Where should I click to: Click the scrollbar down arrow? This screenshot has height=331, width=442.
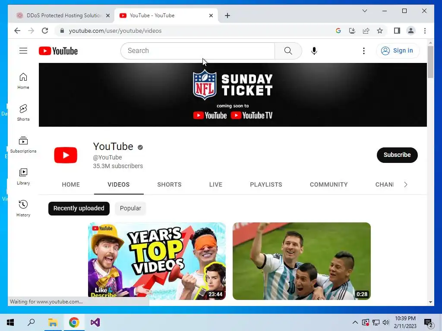430,302
